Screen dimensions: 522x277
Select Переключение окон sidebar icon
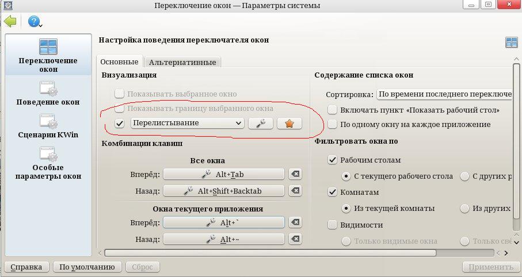[48, 47]
